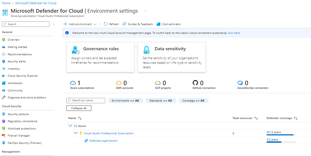This screenshot has height=156, width=311.
Task: Click the Security alerts shield icon
Action: (x=4, y=61)
